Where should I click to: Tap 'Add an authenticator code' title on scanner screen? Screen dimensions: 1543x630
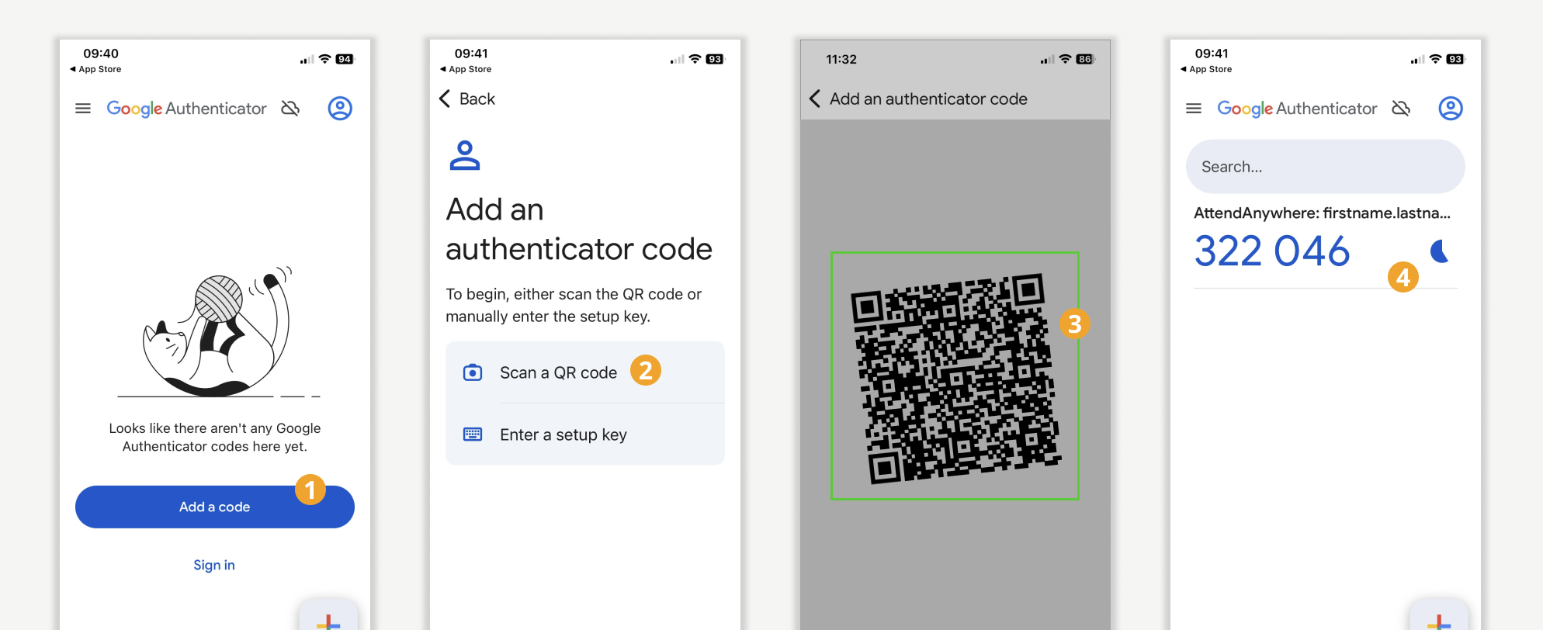[928, 99]
